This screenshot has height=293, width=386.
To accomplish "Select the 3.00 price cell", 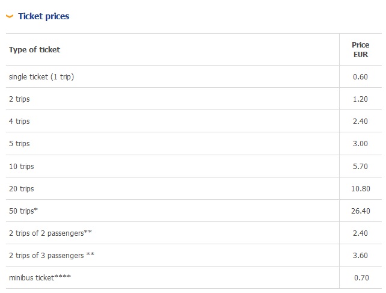I will [x=360, y=144].
